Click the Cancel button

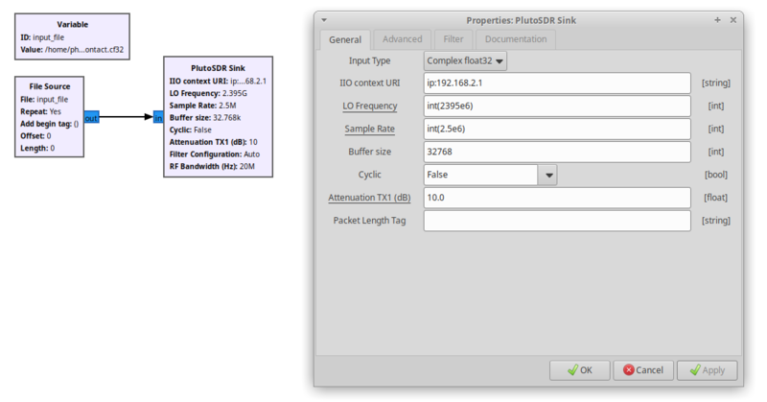642,369
